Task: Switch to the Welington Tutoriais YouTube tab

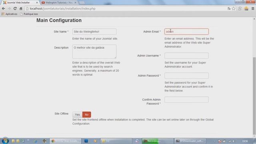Action: pyautogui.click(x=59, y=3)
